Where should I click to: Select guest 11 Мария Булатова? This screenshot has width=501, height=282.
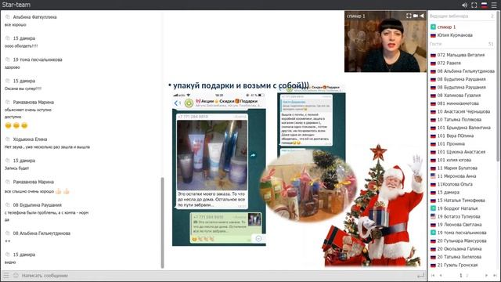pos(457,168)
